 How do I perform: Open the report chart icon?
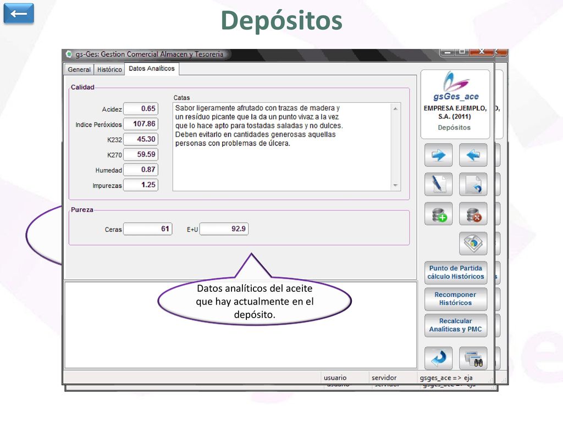[473, 243]
